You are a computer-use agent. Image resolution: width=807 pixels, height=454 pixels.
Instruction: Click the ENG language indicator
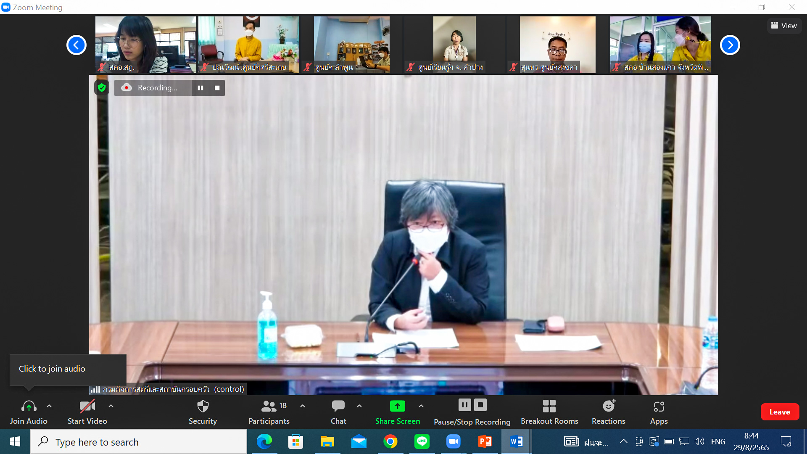coord(718,442)
